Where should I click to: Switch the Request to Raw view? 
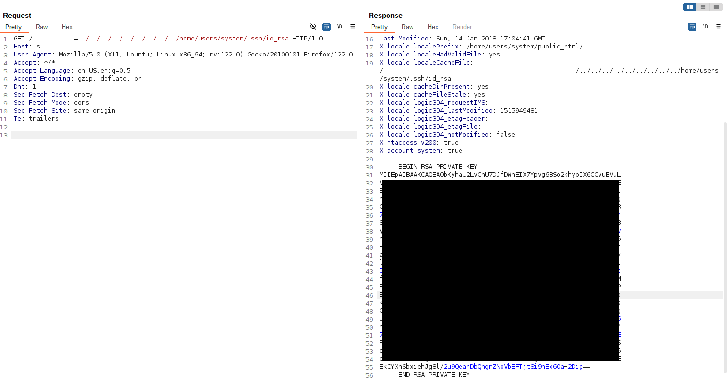tap(41, 27)
